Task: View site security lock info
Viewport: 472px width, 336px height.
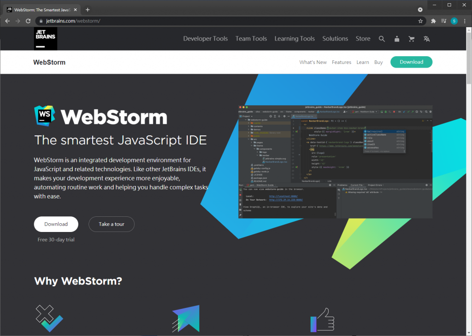Action: pyautogui.click(x=41, y=21)
